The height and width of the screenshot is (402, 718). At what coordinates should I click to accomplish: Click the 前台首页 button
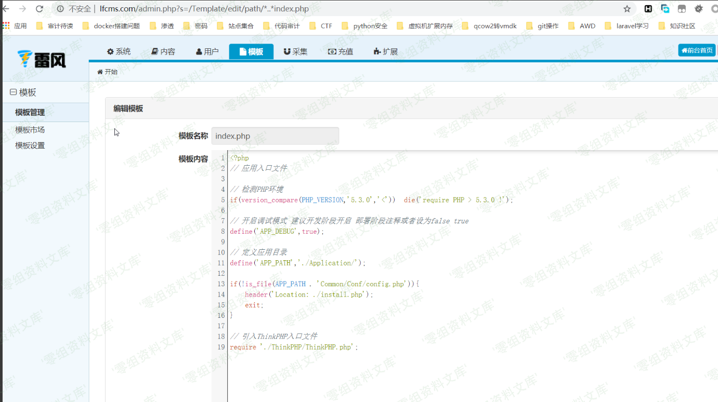697,50
